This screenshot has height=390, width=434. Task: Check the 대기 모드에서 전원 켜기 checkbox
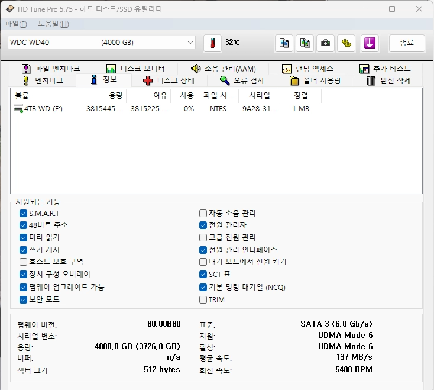(203, 262)
